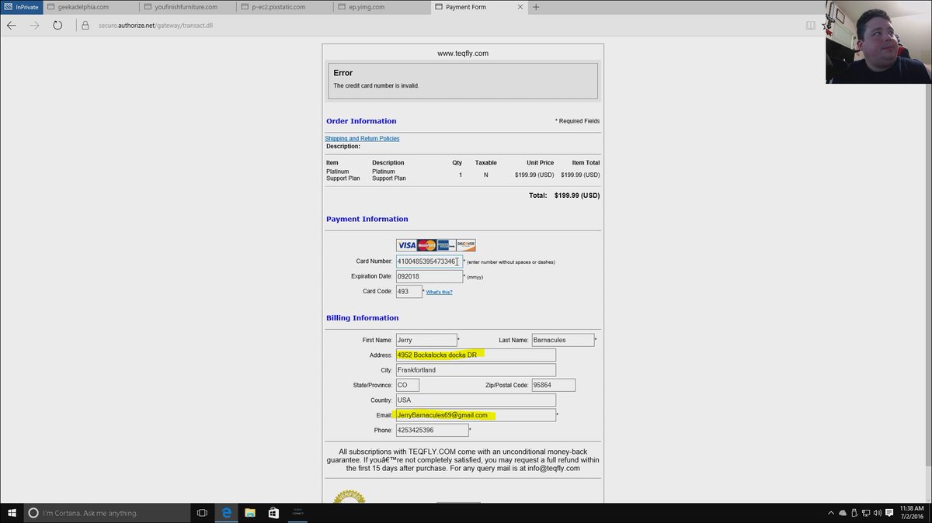932x523 pixels.
Task: Click the Visa card logo
Action: point(406,245)
